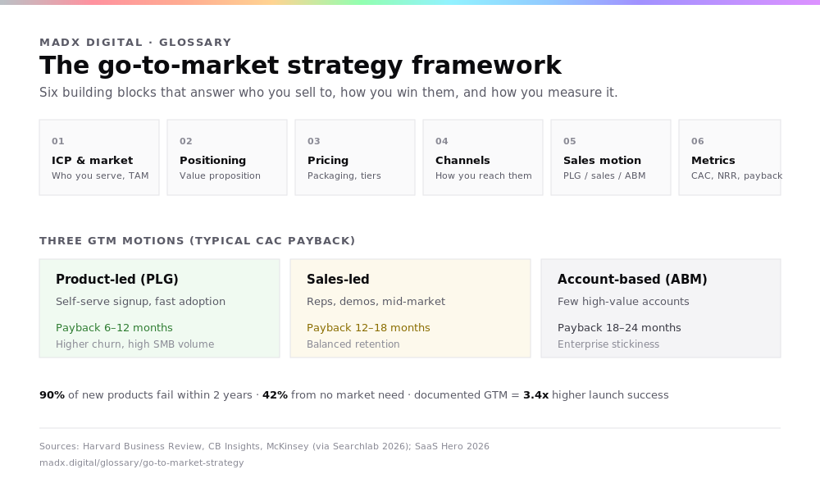Click the '3.4x' statistic

pyautogui.click(x=536, y=395)
